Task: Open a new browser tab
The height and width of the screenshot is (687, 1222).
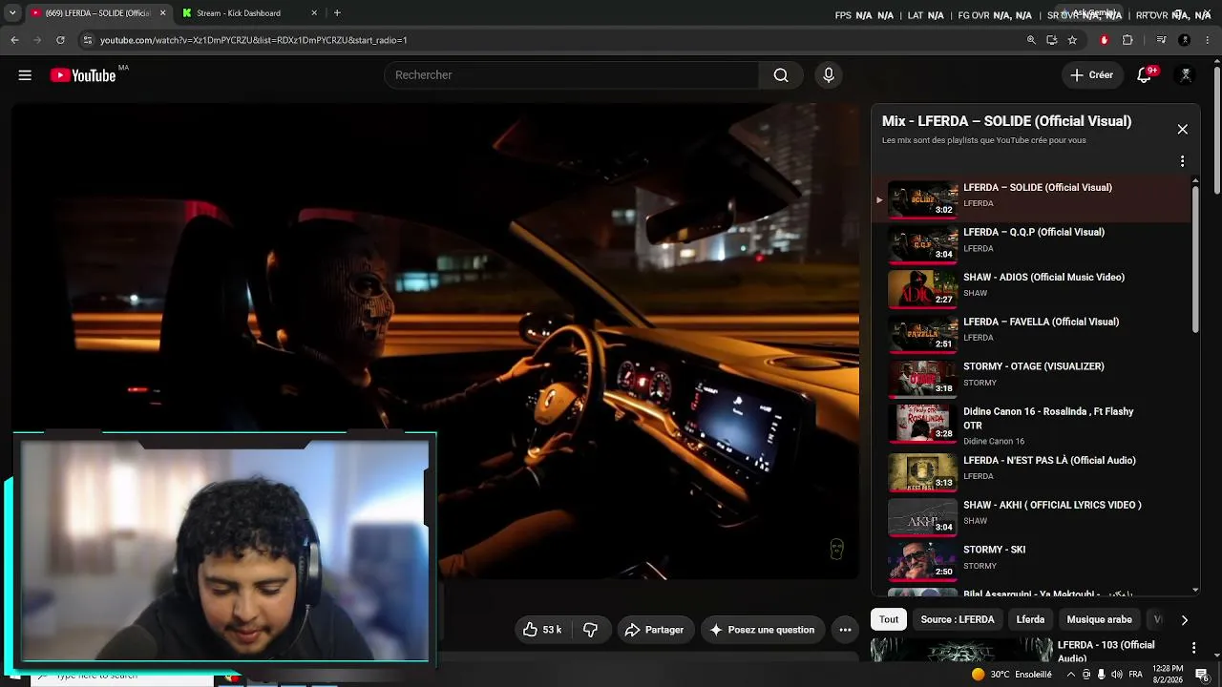Action: pos(337,13)
